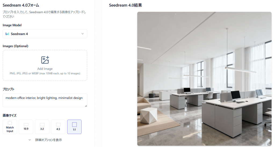The height and width of the screenshot is (147, 275).
Task: Click the chevron beside 詳細オプションを表示
Action: tap(30, 140)
